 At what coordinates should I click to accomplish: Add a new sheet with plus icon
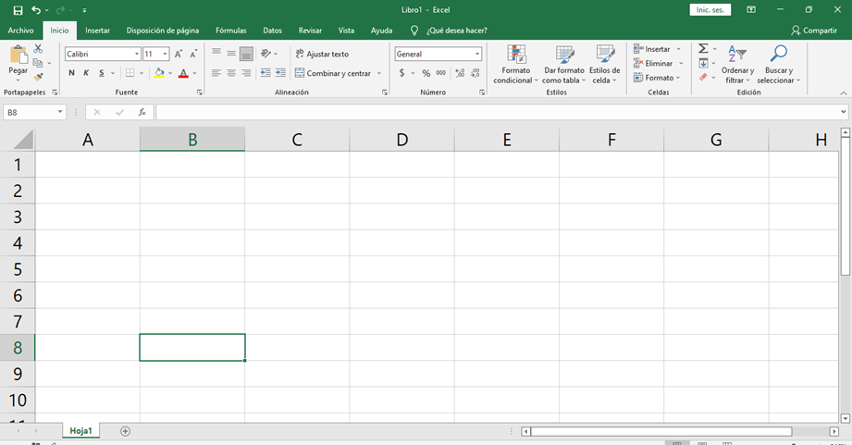pyautogui.click(x=126, y=431)
